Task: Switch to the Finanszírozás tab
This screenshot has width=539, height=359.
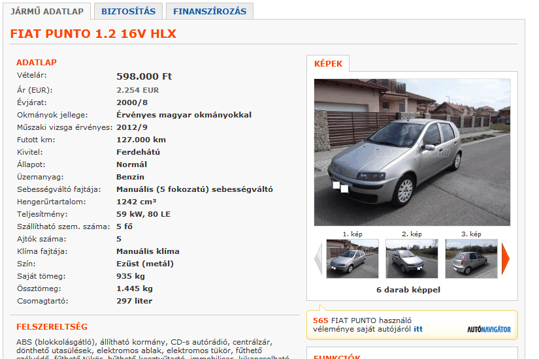Action: click(210, 11)
